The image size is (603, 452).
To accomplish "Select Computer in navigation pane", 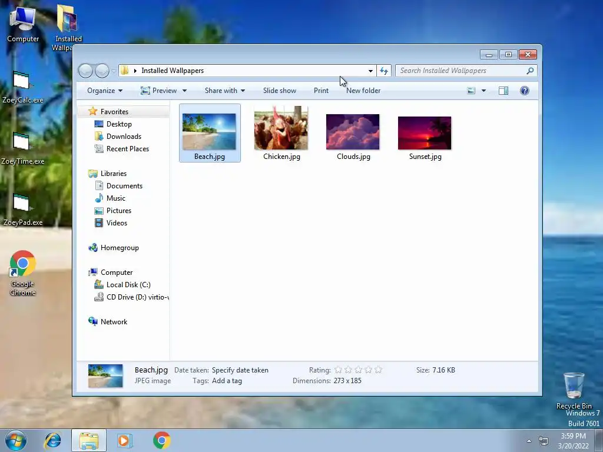I will pyautogui.click(x=116, y=272).
